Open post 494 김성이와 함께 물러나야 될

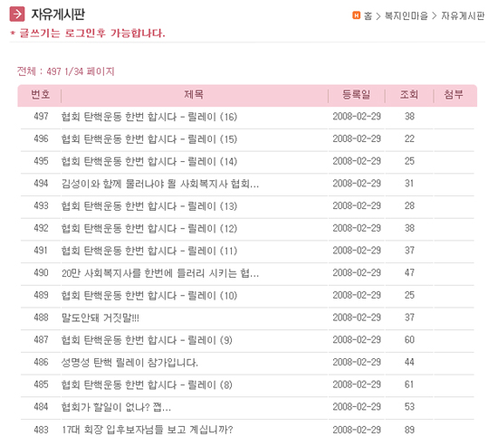click(x=160, y=184)
